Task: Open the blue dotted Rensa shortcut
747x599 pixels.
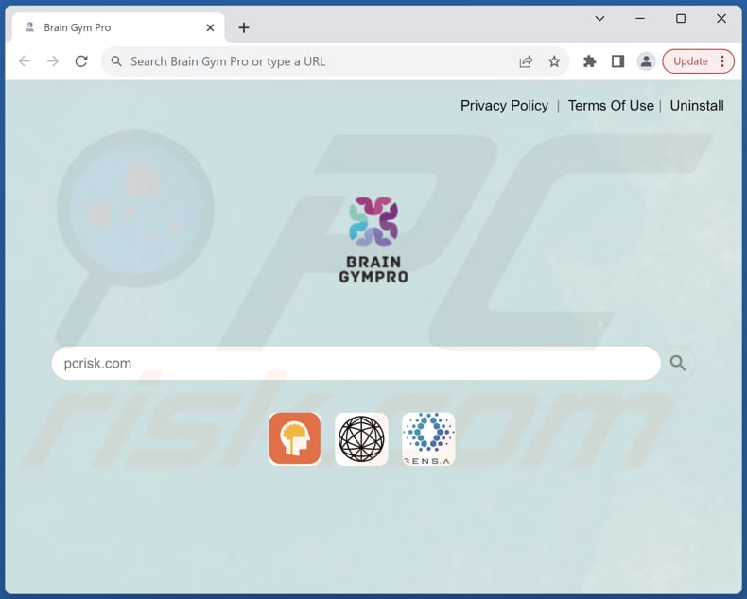Action: coord(428,438)
